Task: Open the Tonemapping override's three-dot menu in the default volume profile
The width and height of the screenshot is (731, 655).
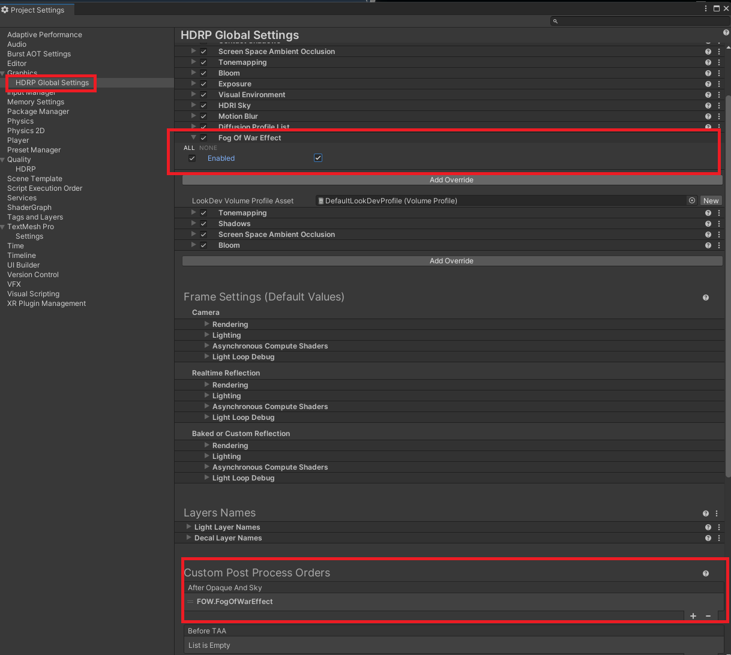Action: tap(719, 62)
